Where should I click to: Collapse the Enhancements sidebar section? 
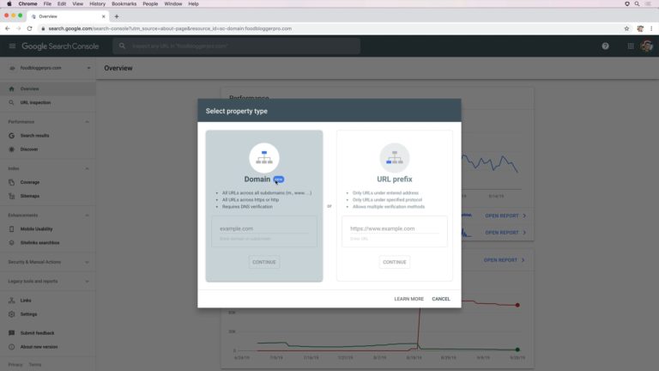tap(87, 216)
